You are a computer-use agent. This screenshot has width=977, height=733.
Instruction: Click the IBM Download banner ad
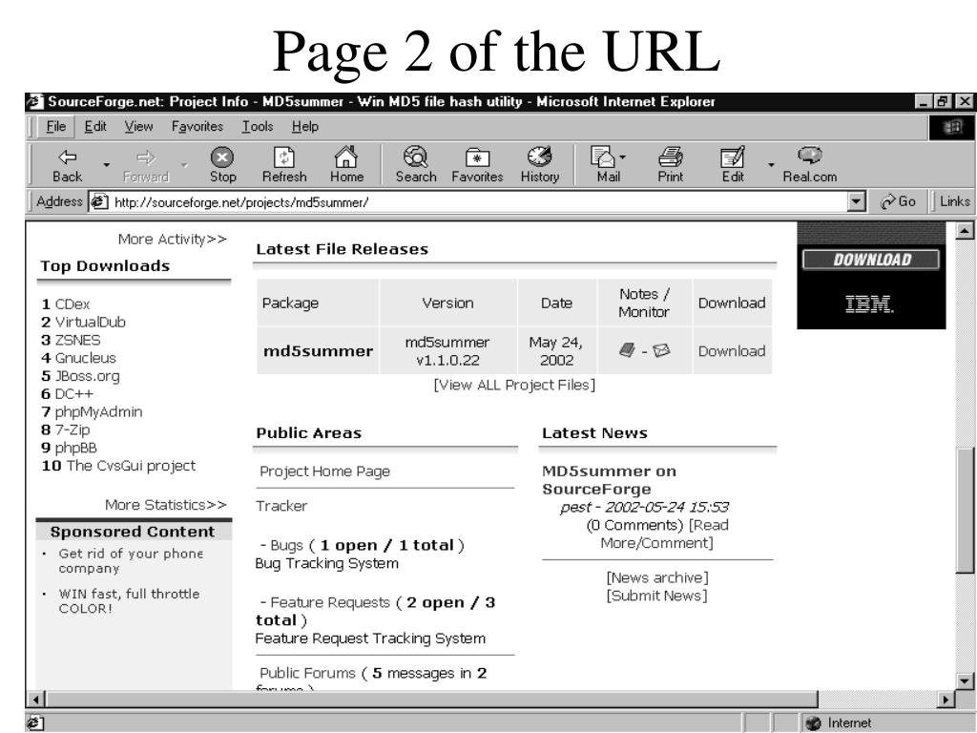pos(871,276)
